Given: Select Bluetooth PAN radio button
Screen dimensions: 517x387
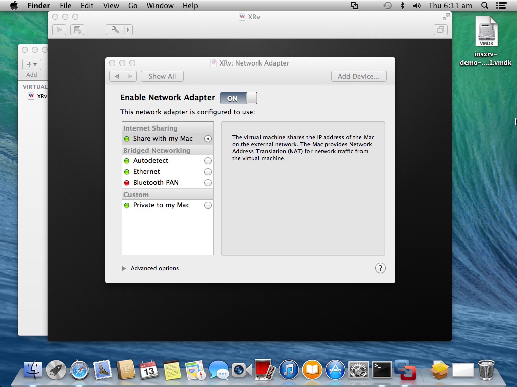Looking at the screenshot, I should (x=208, y=183).
